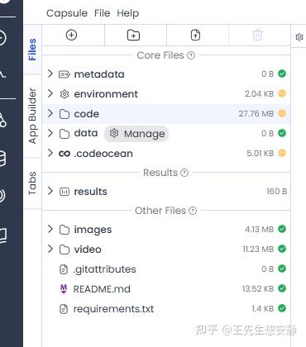
Task: Click green status check on README.md row
Action: point(282,288)
